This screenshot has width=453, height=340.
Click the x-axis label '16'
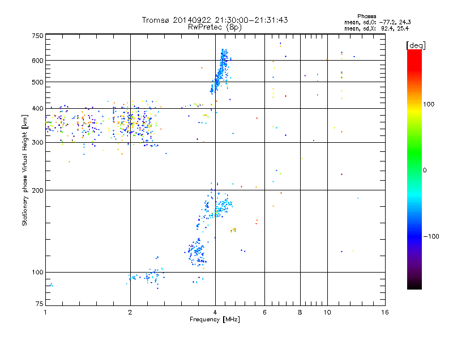point(385,312)
